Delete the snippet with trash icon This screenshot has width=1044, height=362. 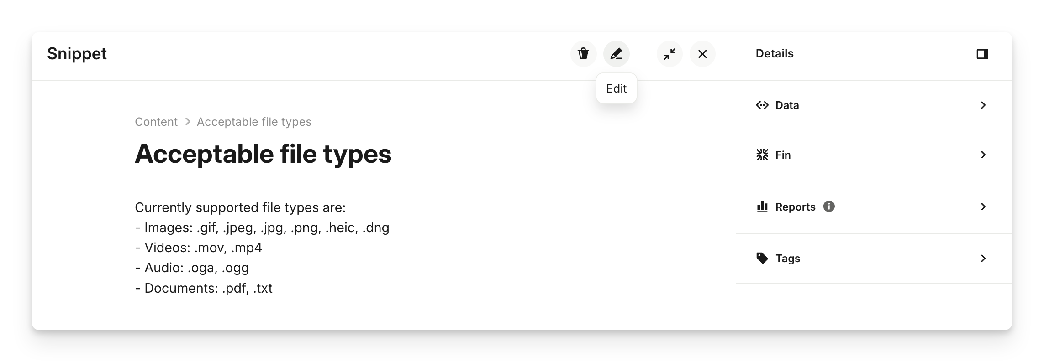[583, 54]
